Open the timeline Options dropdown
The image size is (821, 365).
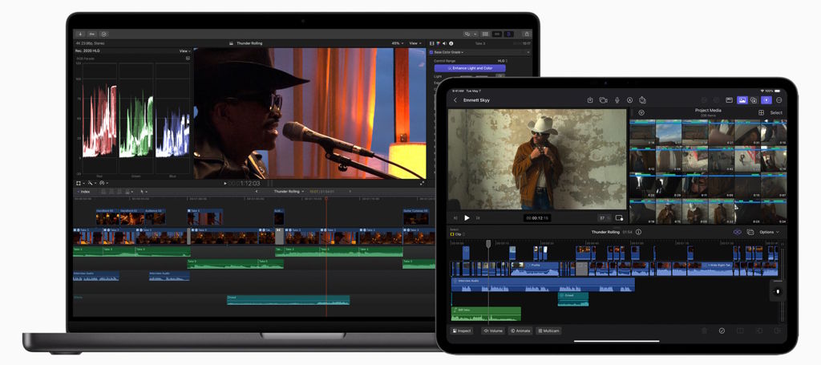point(768,232)
